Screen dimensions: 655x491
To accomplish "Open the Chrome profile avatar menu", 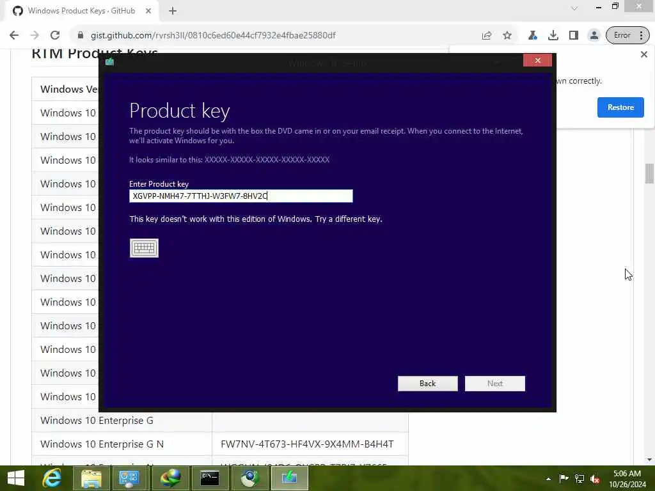I will click(594, 36).
